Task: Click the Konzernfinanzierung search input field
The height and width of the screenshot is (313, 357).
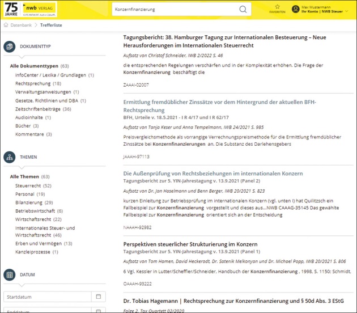Action: coord(175,10)
